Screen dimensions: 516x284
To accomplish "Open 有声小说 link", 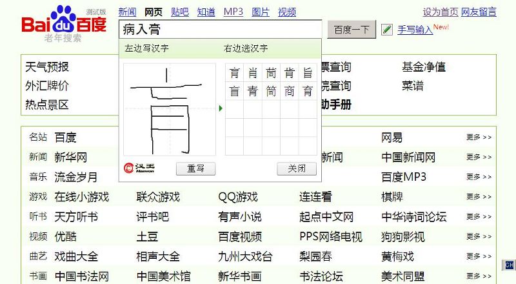I will click(240, 216).
